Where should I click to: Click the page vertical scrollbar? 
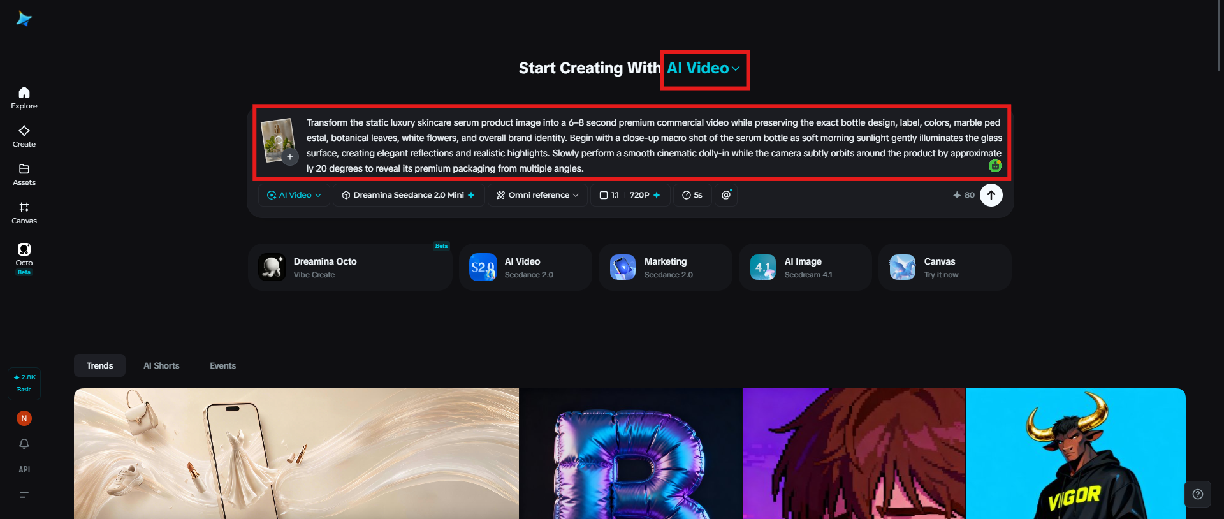pos(1219,35)
